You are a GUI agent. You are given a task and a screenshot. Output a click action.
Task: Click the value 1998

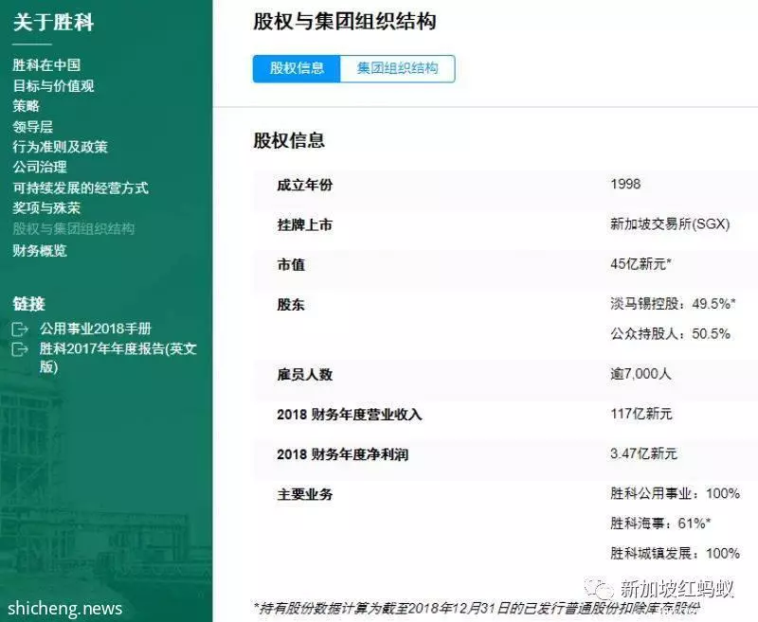tap(625, 184)
